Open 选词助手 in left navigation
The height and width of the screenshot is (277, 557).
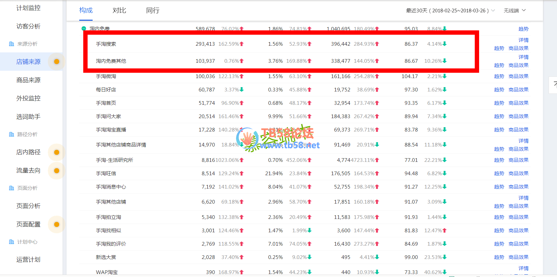pyautogui.click(x=28, y=117)
